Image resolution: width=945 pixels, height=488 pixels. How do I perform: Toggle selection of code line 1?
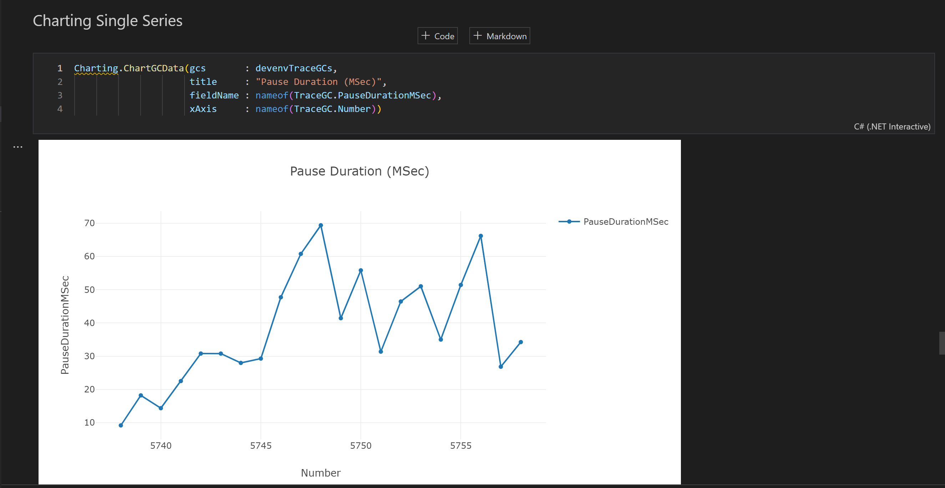coord(60,68)
